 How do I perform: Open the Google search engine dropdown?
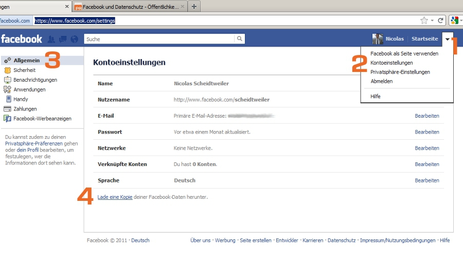click(455, 21)
